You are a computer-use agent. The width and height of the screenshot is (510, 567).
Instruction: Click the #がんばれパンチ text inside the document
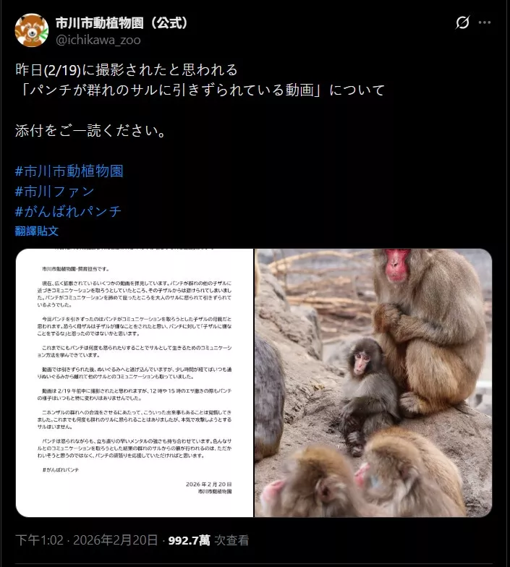point(61,470)
